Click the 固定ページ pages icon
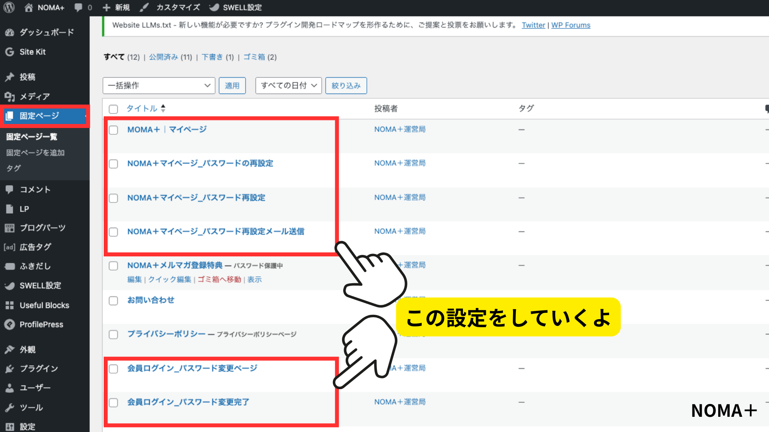 click(x=10, y=116)
